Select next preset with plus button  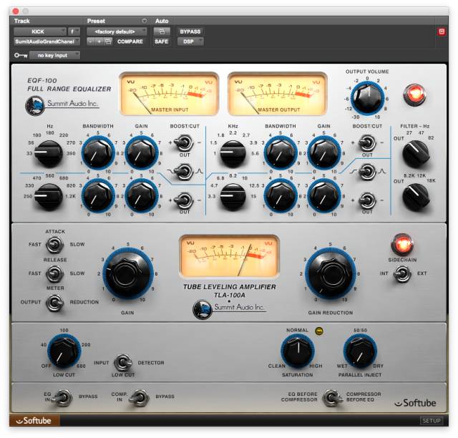(x=99, y=42)
